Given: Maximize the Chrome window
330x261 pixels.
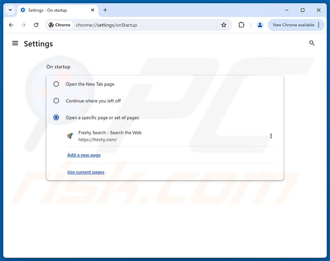Looking at the screenshot, I should (302, 10).
